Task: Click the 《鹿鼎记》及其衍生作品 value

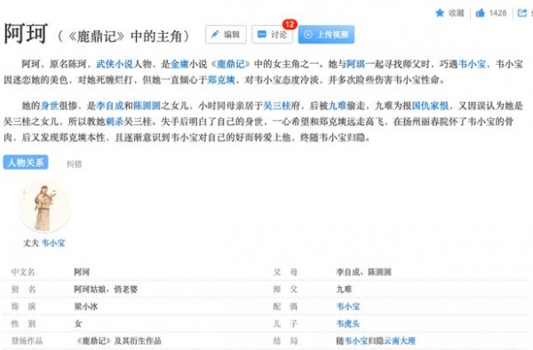Action: click(x=118, y=341)
